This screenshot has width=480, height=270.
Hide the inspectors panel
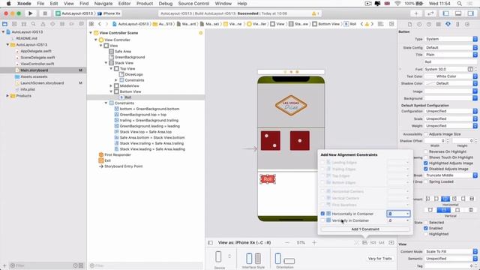(470, 13)
